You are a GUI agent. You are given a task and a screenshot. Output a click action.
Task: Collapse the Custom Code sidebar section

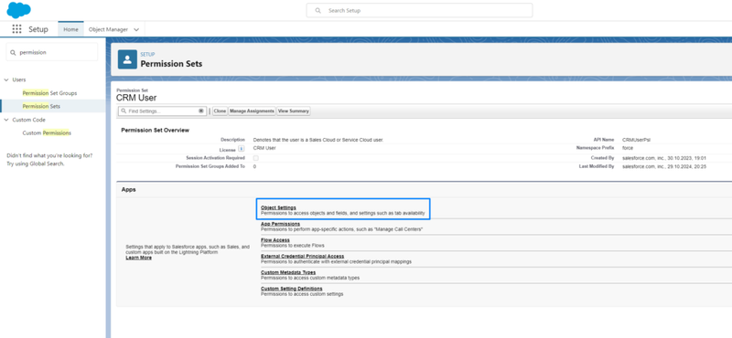tap(6, 120)
